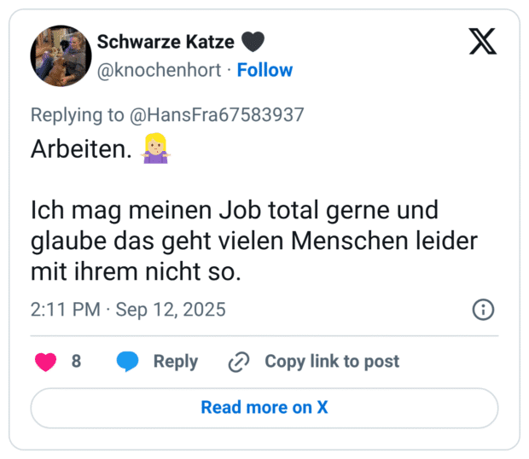The height and width of the screenshot is (459, 529).
Task: Click the chain link copy icon
Action: pyautogui.click(x=237, y=362)
